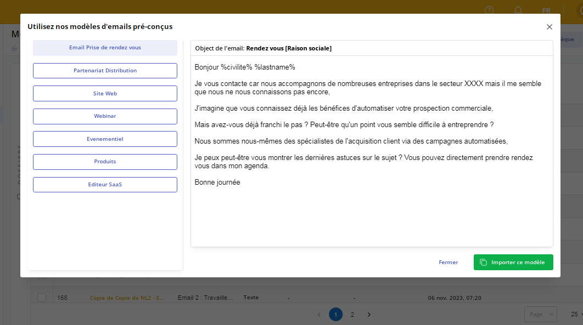Open the 25 rows per page dropdown
The width and height of the screenshot is (583, 325).
(576, 314)
